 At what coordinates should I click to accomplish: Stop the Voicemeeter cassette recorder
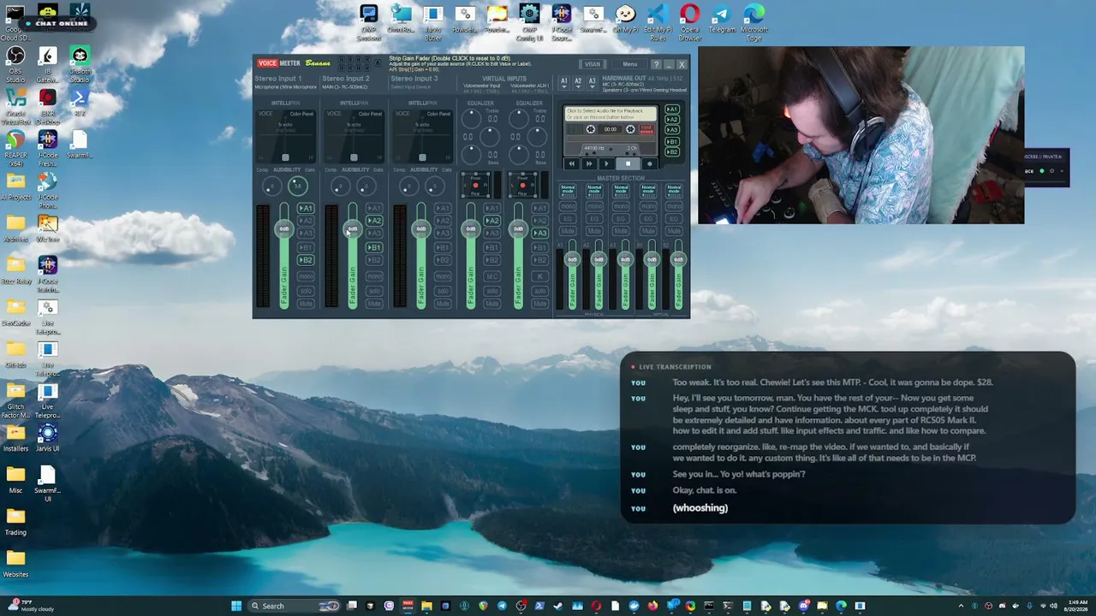tap(628, 163)
